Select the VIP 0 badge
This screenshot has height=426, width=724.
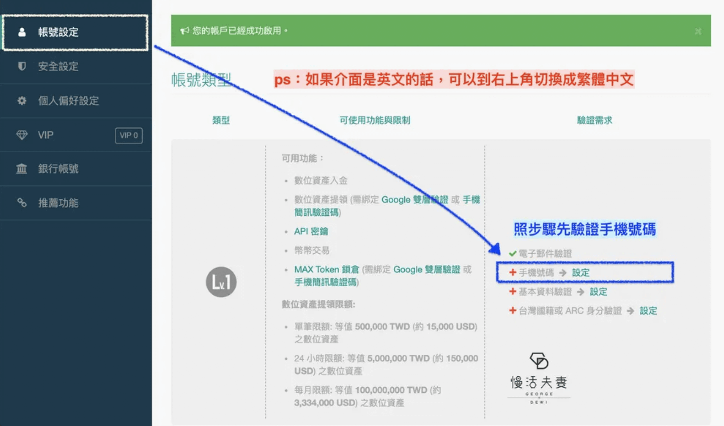(129, 135)
